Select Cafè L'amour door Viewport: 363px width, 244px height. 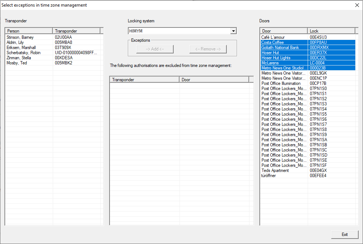[273, 37]
